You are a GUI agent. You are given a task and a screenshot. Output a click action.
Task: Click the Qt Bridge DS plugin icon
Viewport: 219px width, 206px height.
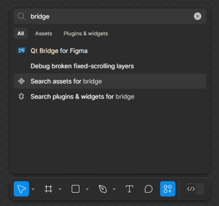tap(21, 51)
